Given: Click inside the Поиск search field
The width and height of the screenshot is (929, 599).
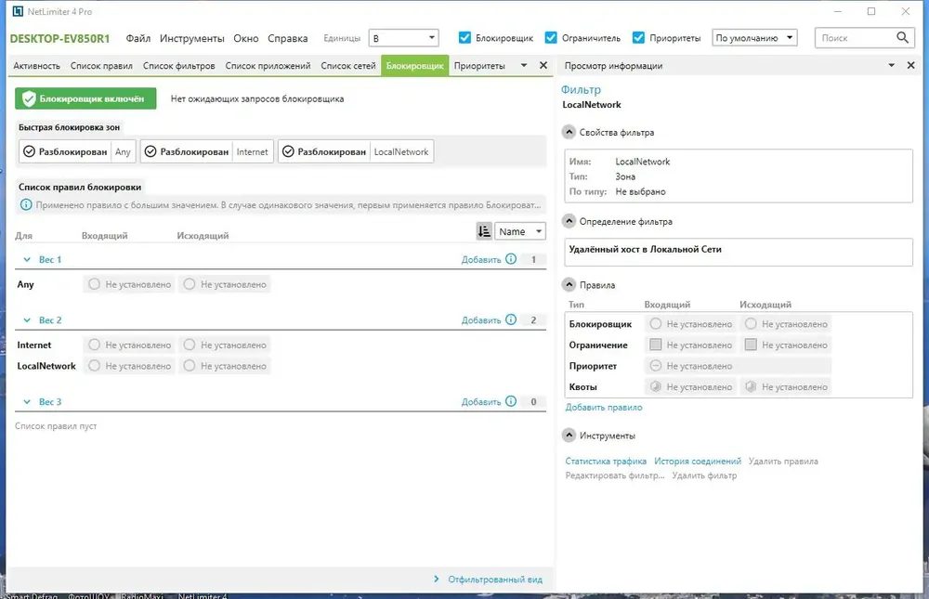Looking at the screenshot, I should click(x=855, y=38).
